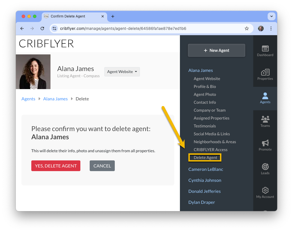
Task: Open the Dashboard icon in sidebar
Action: click(x=265, y=48)
